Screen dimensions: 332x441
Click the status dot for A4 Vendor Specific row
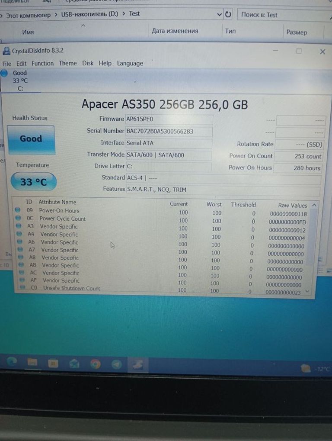(19, 233)
